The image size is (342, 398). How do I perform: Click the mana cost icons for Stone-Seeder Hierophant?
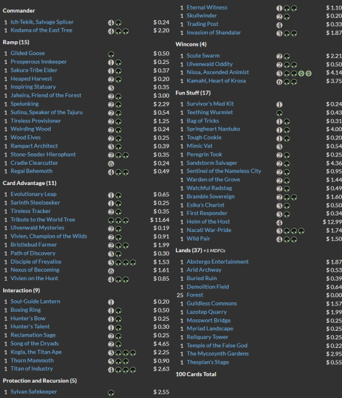118,155
